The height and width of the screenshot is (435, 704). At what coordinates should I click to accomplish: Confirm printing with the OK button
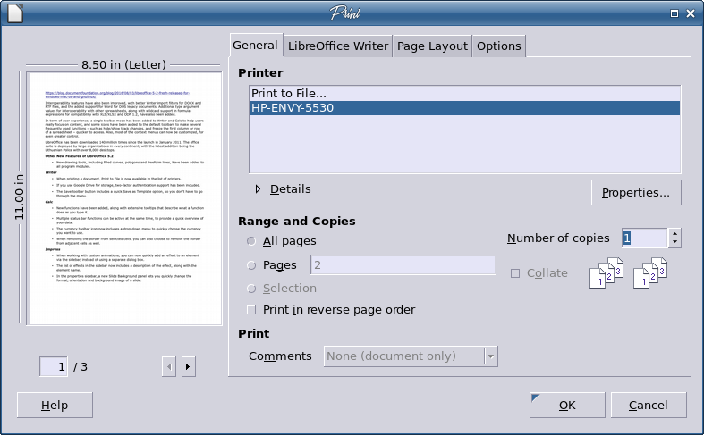(567, 405)
